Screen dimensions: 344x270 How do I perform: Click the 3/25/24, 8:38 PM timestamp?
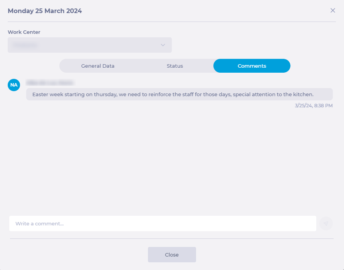pos(314,105)
